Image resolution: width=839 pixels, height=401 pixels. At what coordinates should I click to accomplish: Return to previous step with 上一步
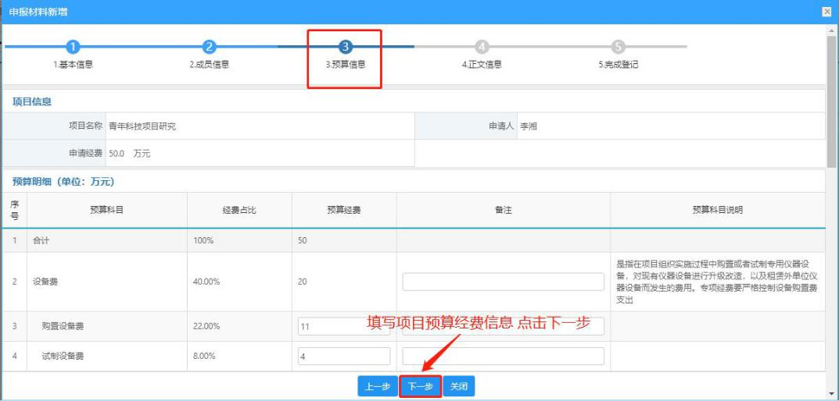(x=377, y=386)
